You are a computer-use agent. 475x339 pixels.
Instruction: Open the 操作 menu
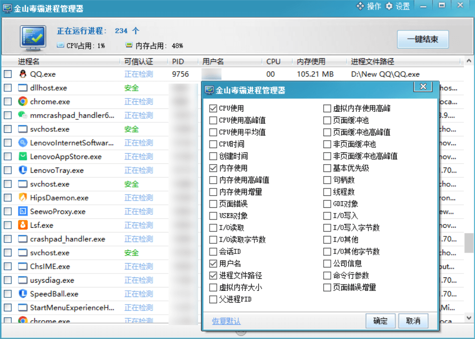pos(369,6)
